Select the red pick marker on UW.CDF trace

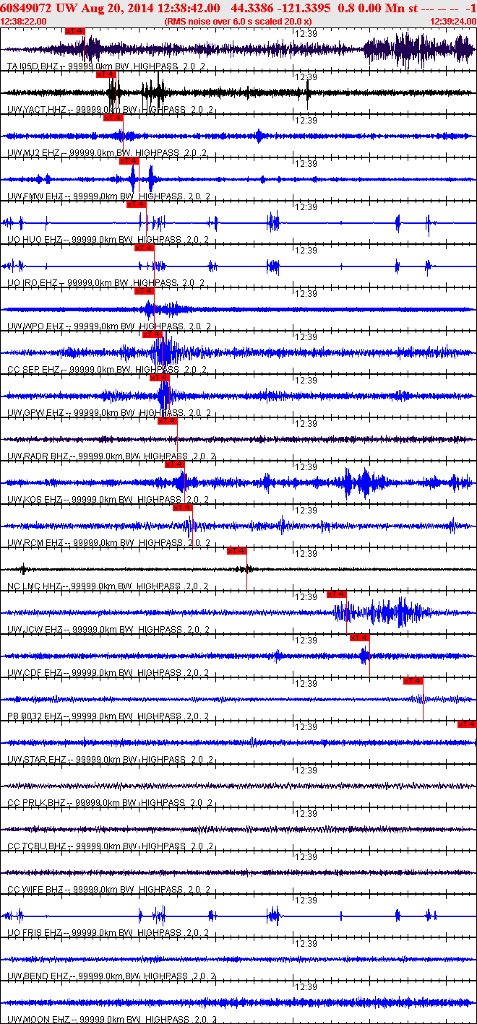(x=360, y=638)
